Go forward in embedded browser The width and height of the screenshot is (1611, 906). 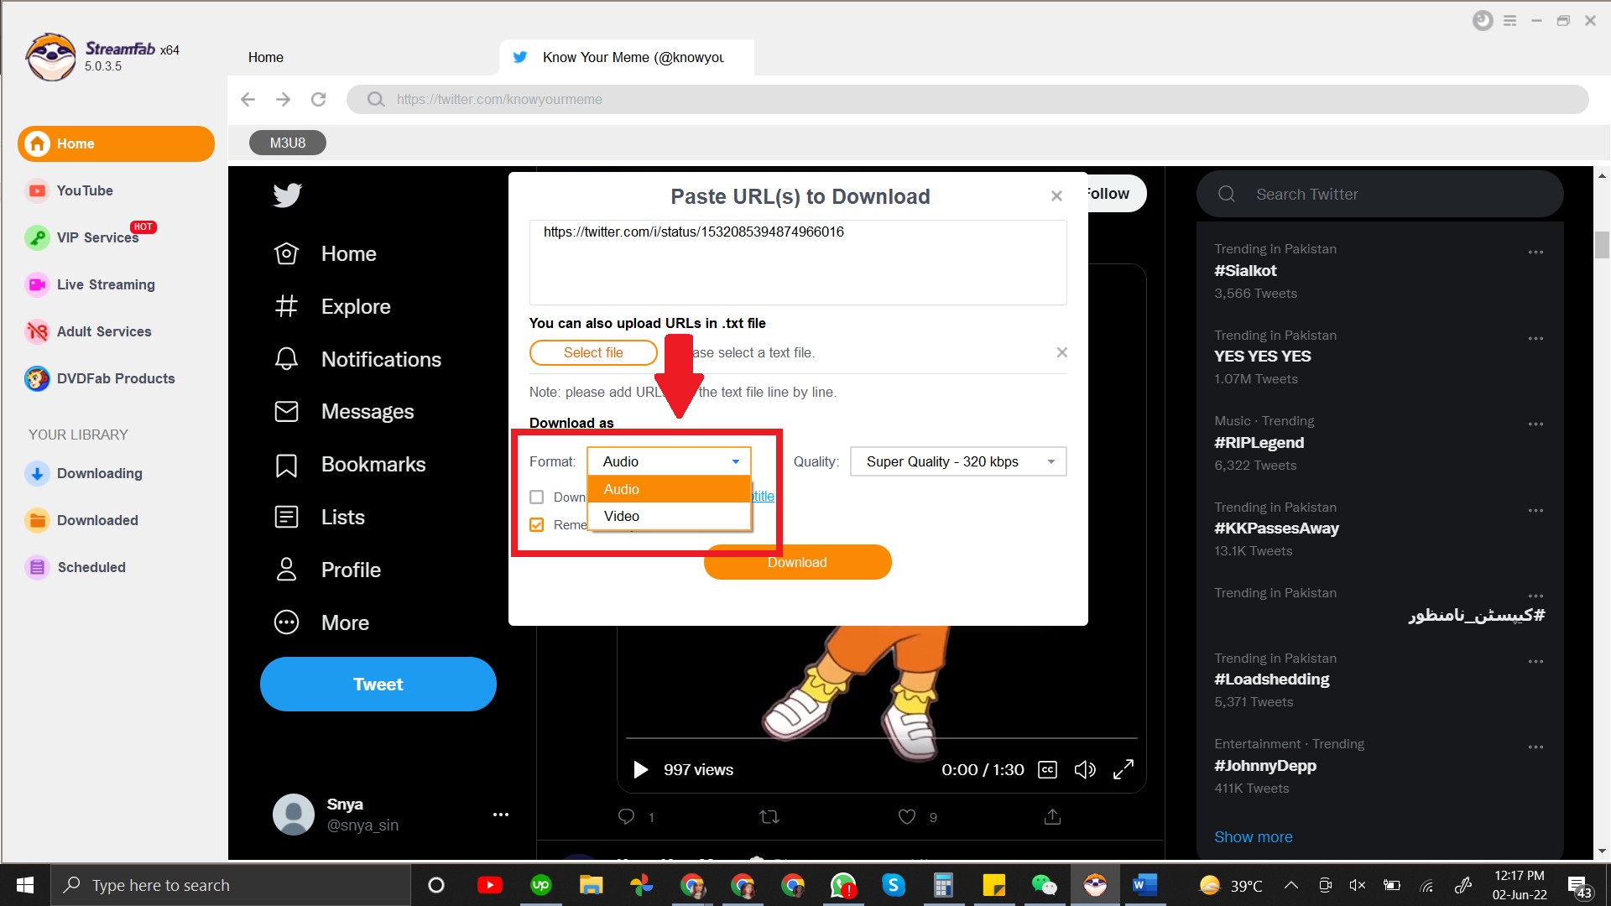coord(283,99)
